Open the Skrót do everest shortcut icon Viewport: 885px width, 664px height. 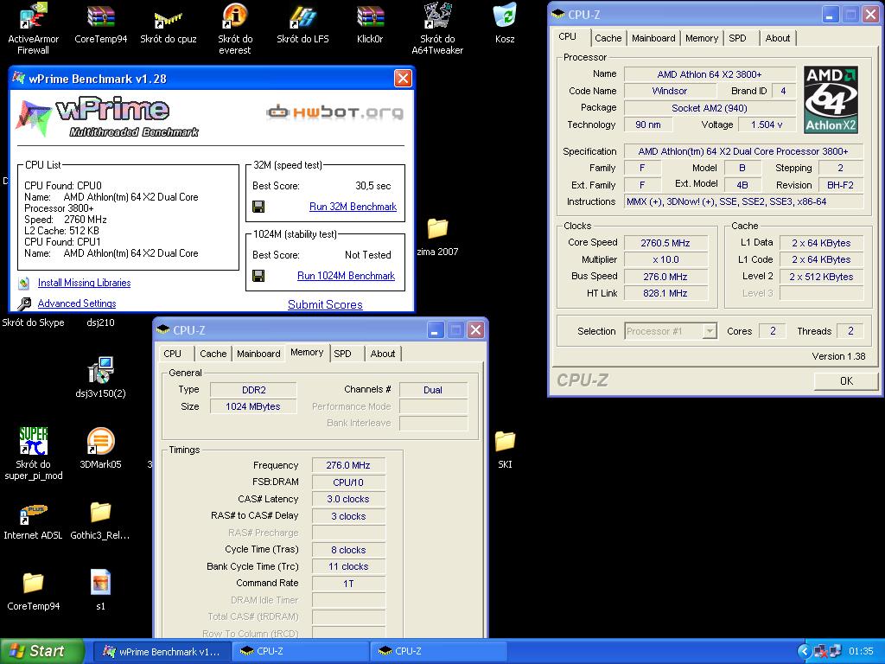[x=235, y=17]
